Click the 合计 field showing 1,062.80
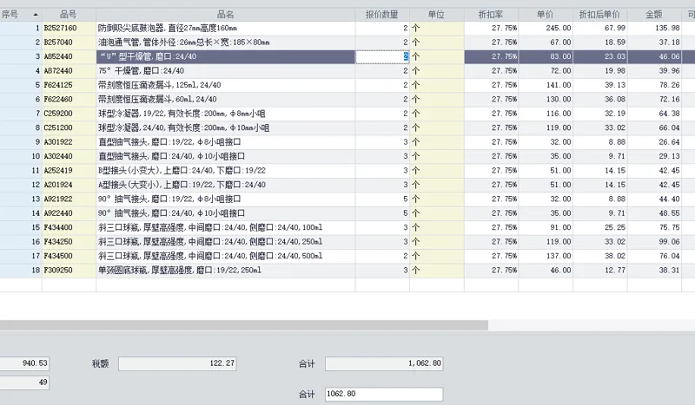This screenshot has width=695, height=405. (x=384, y=363)
